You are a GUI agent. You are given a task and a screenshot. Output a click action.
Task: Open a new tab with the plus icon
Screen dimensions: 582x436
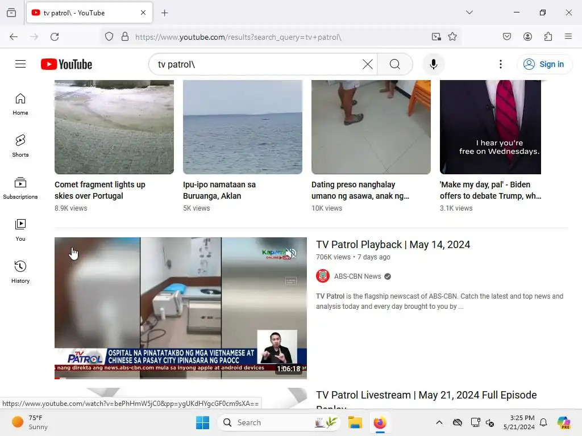tap(164, 13)
